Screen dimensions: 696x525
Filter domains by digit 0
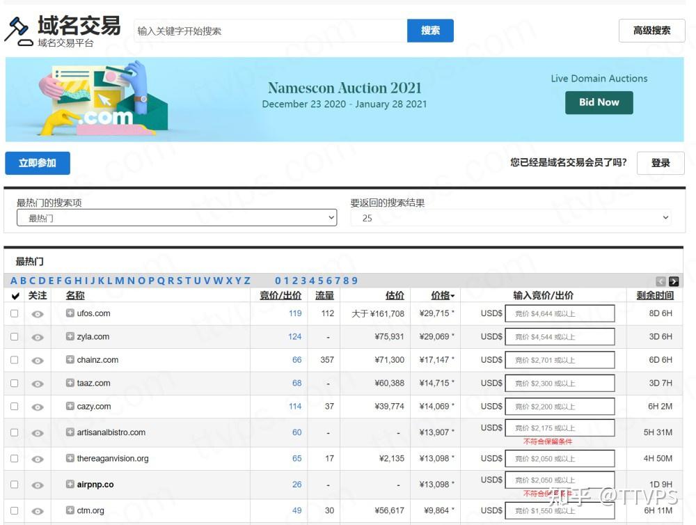coord(278,281)
